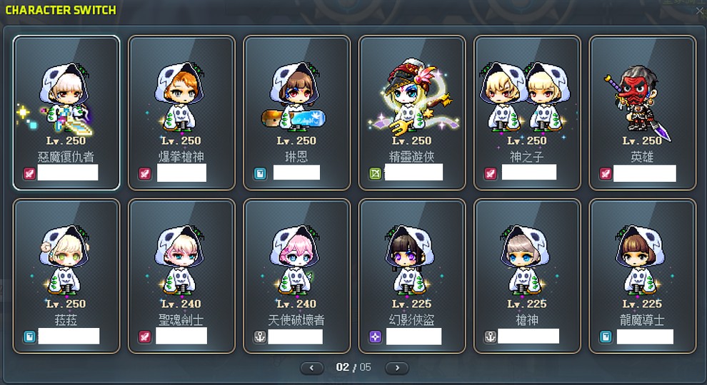The height and width of the screenshot is (385, 707).
Task: Switch to the 琳恩 character
Action: point(296,113)
